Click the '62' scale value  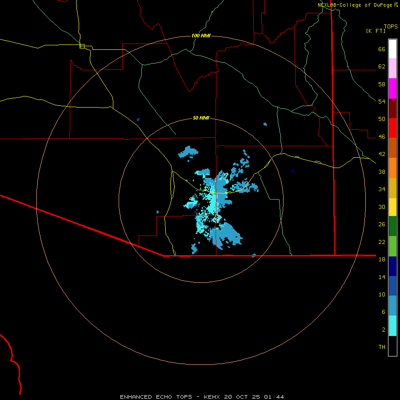(x=382, y=67)
